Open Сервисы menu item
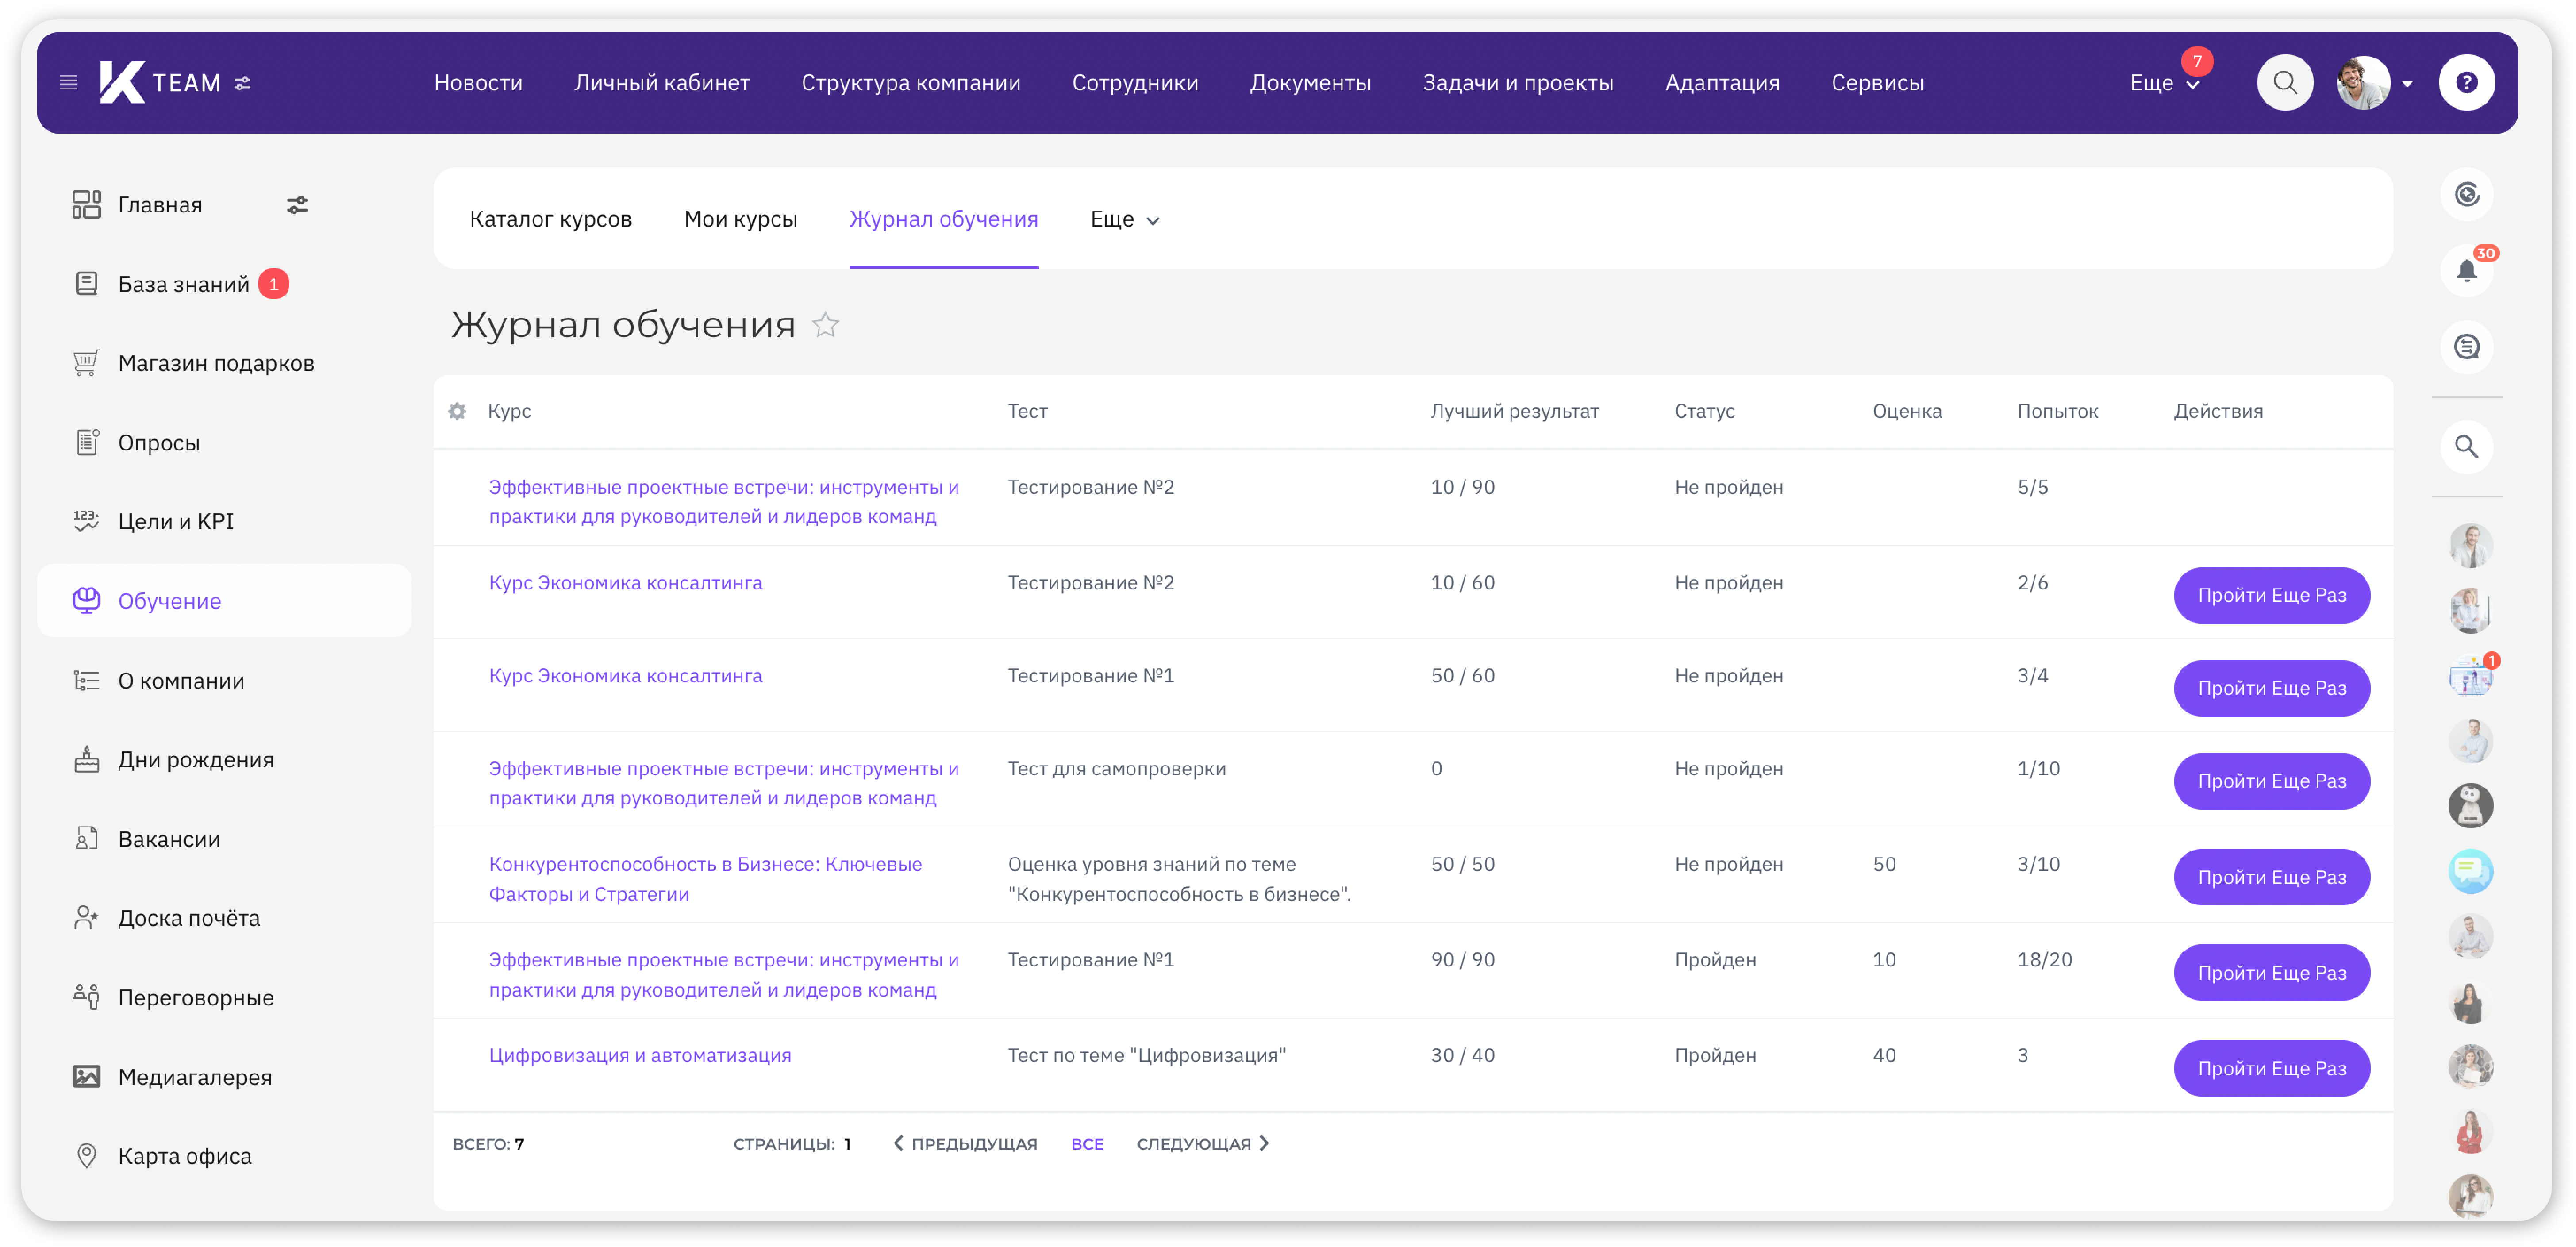The width and height of the screenshot is (2576, 1247). click(1877, 83)
